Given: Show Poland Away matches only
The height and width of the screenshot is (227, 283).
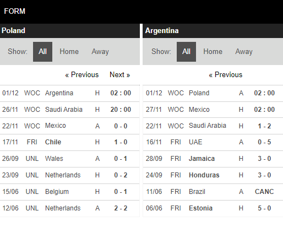Looking at the screenshot, I should click(x=100, y=52).
